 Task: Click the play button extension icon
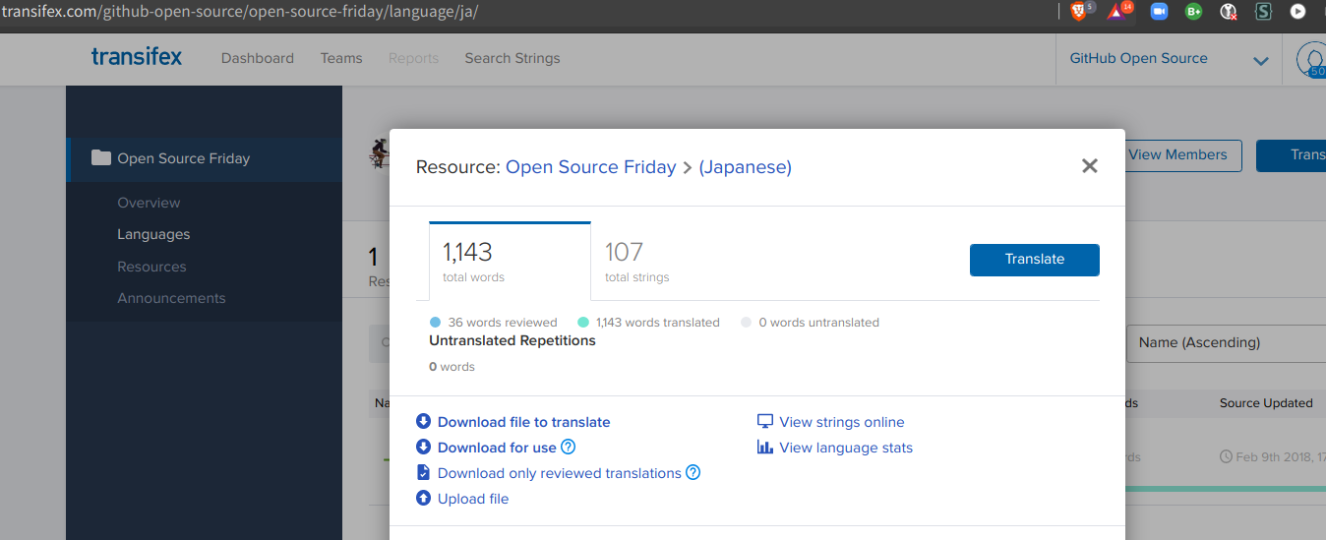click(1297, 12)
